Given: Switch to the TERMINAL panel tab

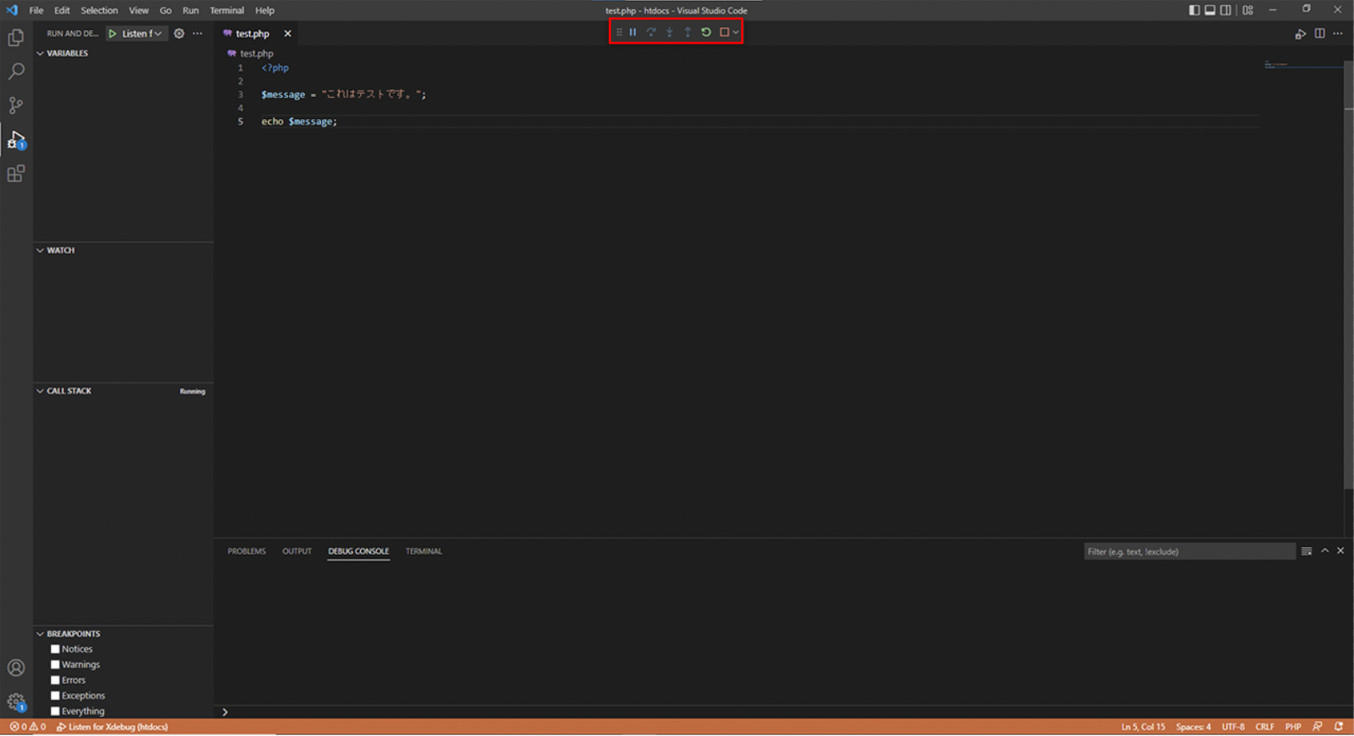Looking at the screenshot, I should pyautogui.click(x=423, y=551).
